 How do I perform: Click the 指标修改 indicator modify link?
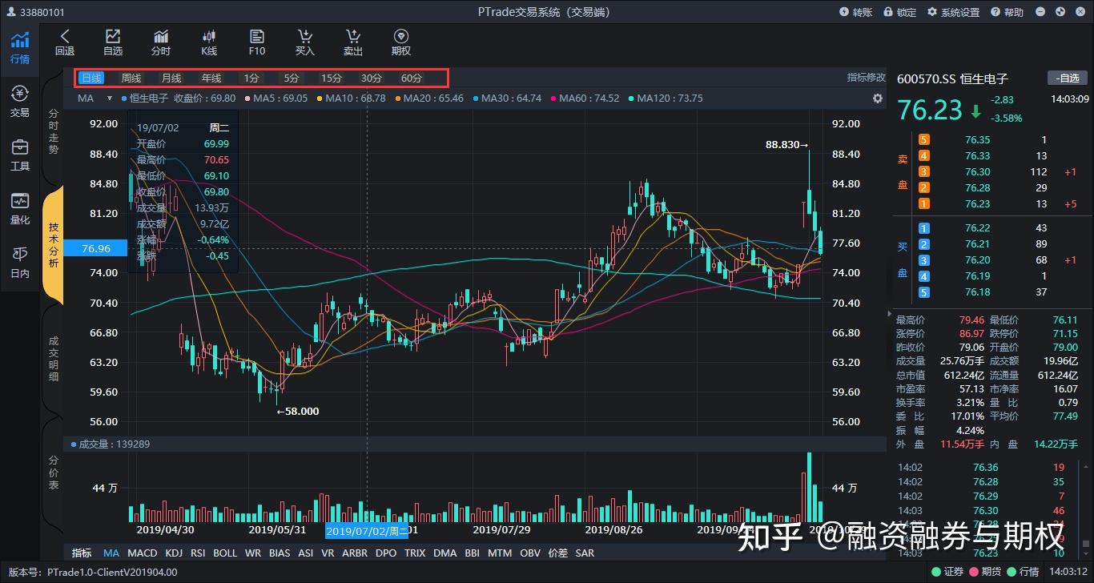click(867, 78)
